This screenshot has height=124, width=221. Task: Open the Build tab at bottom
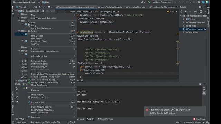point(90,119)
